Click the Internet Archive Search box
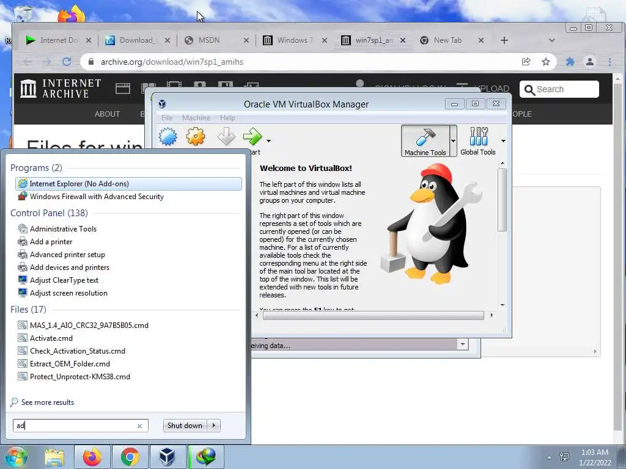 [x=559, y=89]
